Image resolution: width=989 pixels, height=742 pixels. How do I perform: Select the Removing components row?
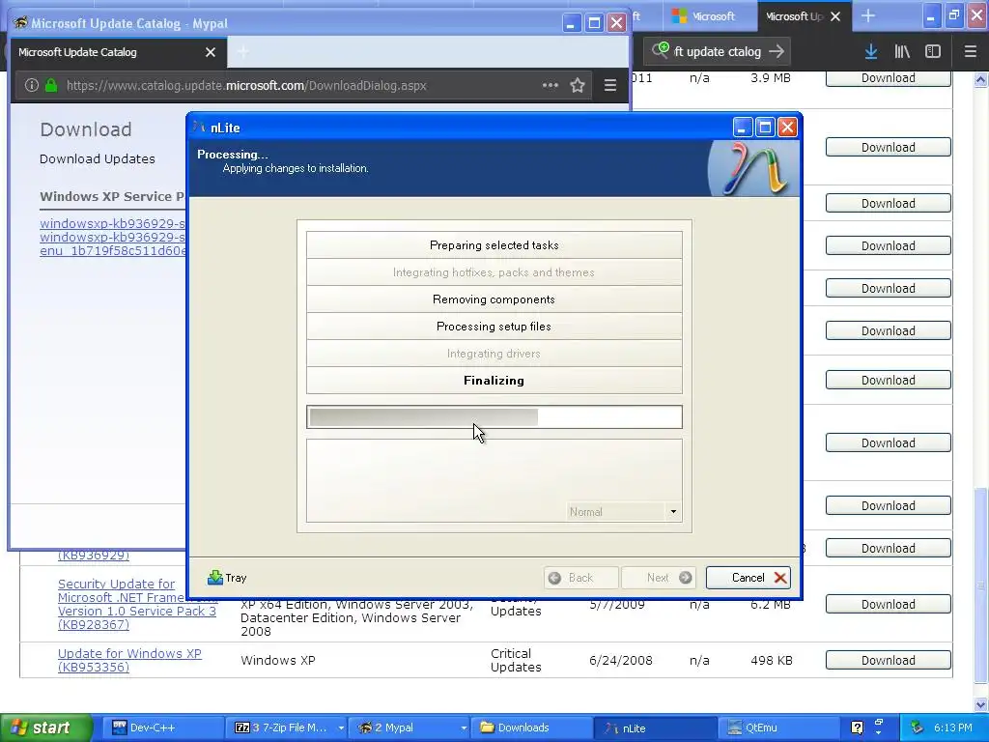click(x=494, y=300)
